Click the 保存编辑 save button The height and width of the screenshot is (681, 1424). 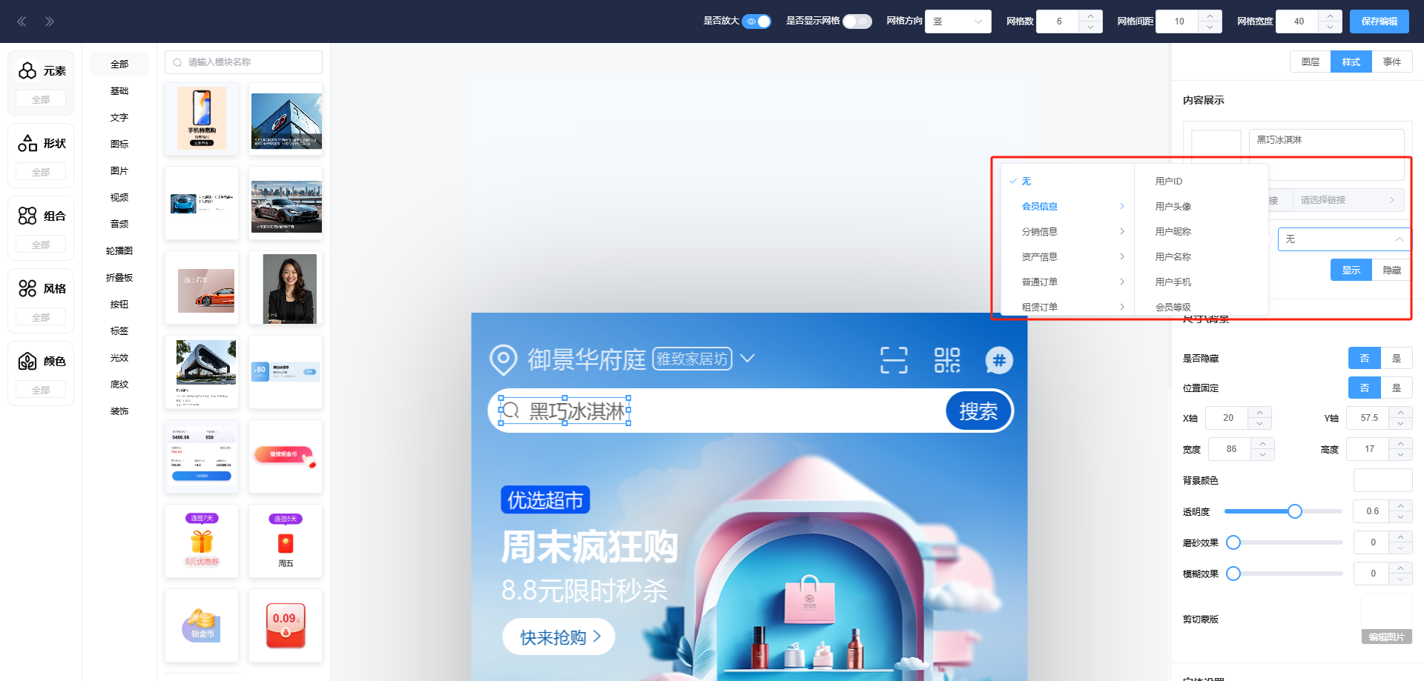coord(1379,21)
